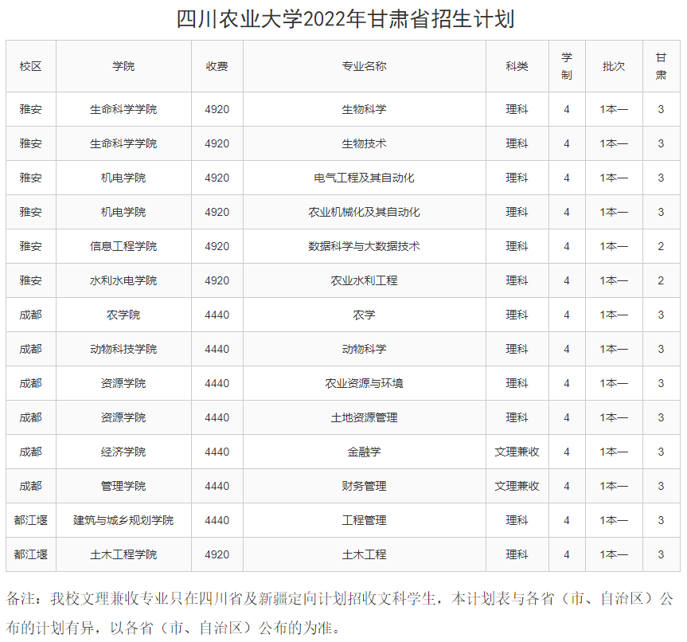This screenshot has height=642, width=687.
Task: Select the 科类 column header
Action: coord(517,66)
